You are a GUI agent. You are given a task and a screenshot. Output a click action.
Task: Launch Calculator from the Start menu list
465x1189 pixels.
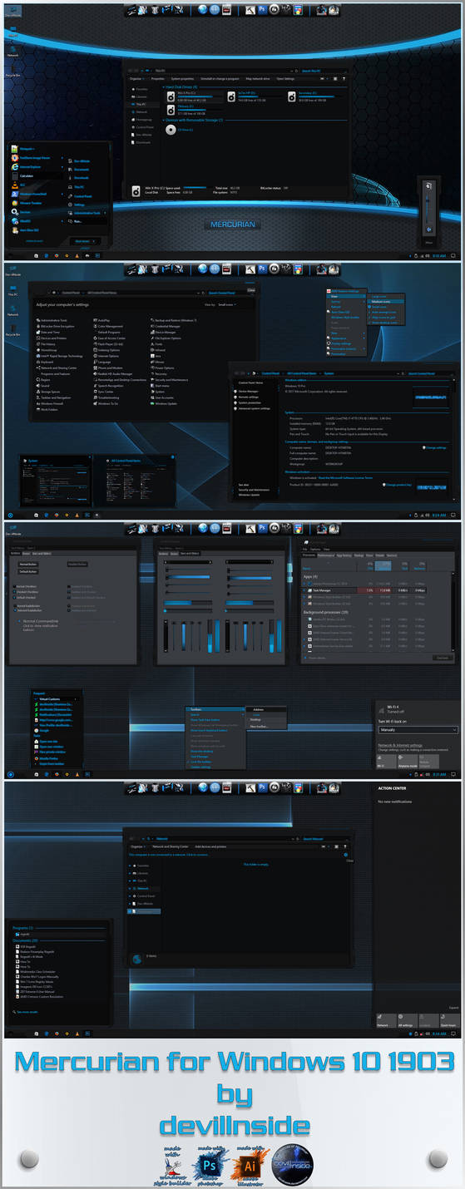[27, 175]
